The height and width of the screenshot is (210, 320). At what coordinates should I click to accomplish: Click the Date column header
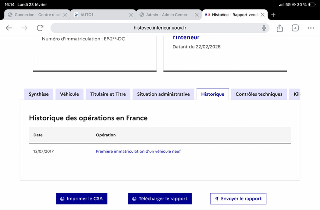tap(38, 135)
